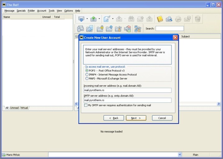Open the View menu
Viewport: 223px width, 159px height.
point(59,11)
